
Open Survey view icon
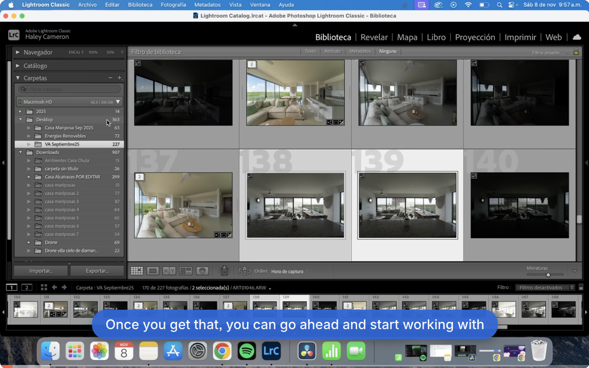pos(186,271)
